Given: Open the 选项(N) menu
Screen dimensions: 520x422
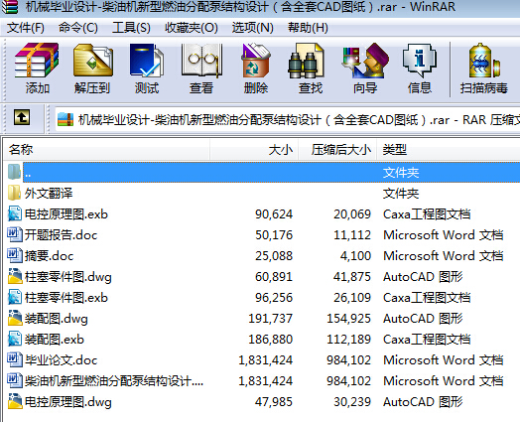Looking at the screenshot, I should [252, 28].
